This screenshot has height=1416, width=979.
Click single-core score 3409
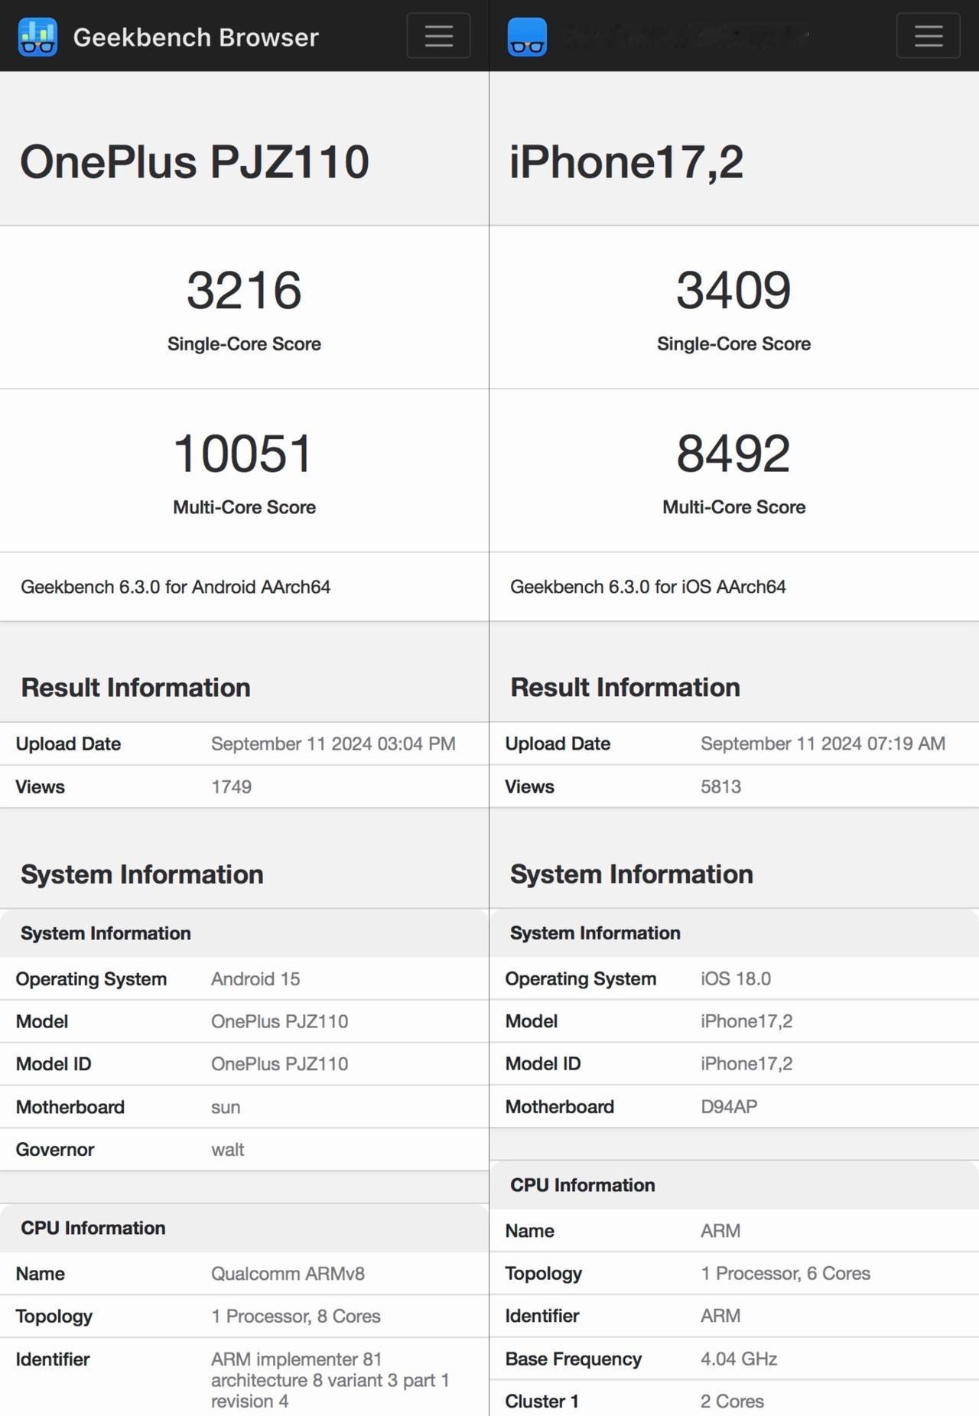point(733,290)
